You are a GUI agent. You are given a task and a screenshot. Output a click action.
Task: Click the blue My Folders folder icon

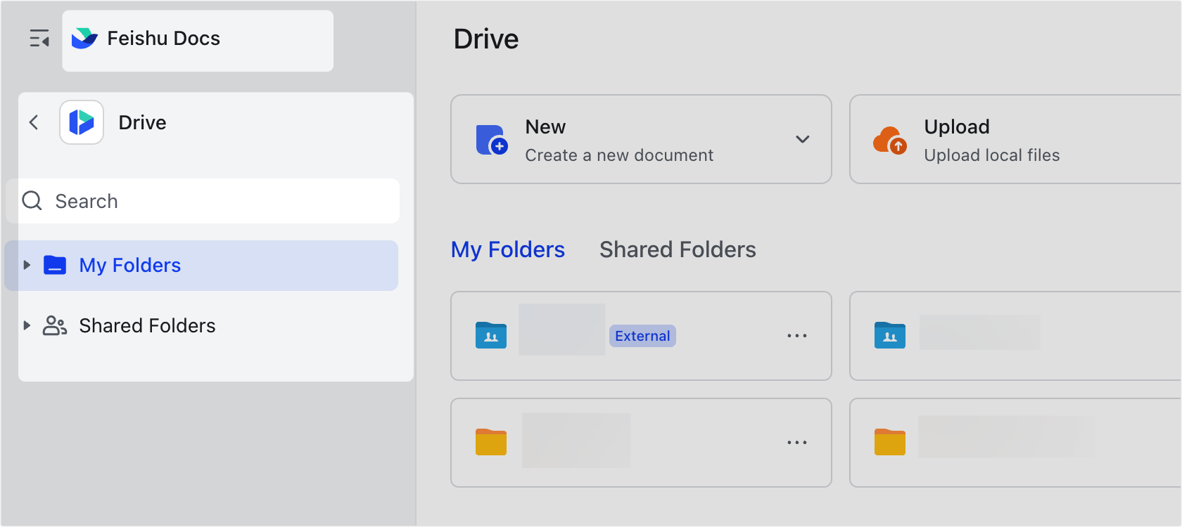tap(55, 265)
